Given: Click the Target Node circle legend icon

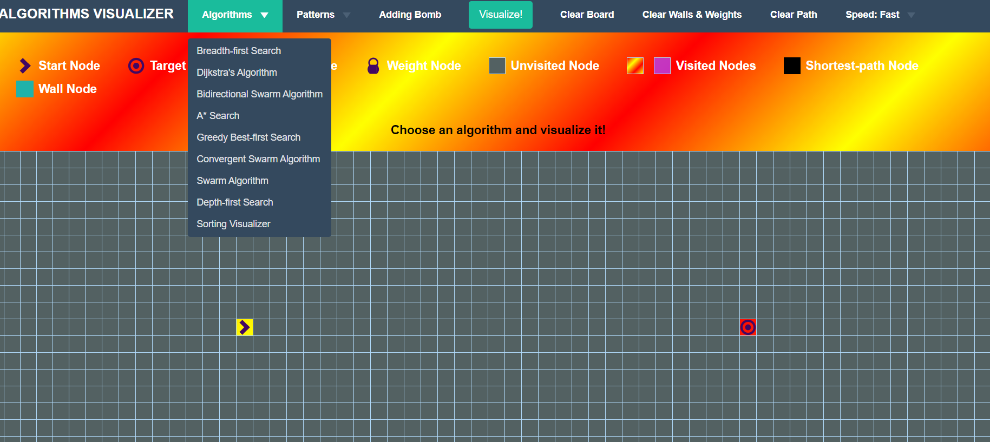Looking at the screenshot, I should 136,65.
